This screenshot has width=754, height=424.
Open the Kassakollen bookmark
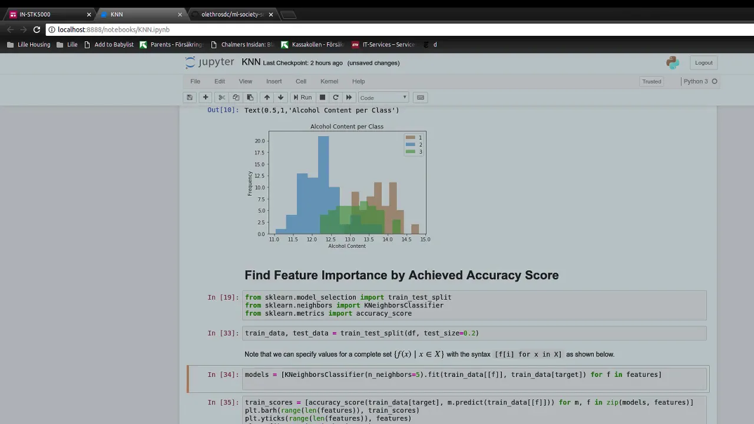(312, 44)
